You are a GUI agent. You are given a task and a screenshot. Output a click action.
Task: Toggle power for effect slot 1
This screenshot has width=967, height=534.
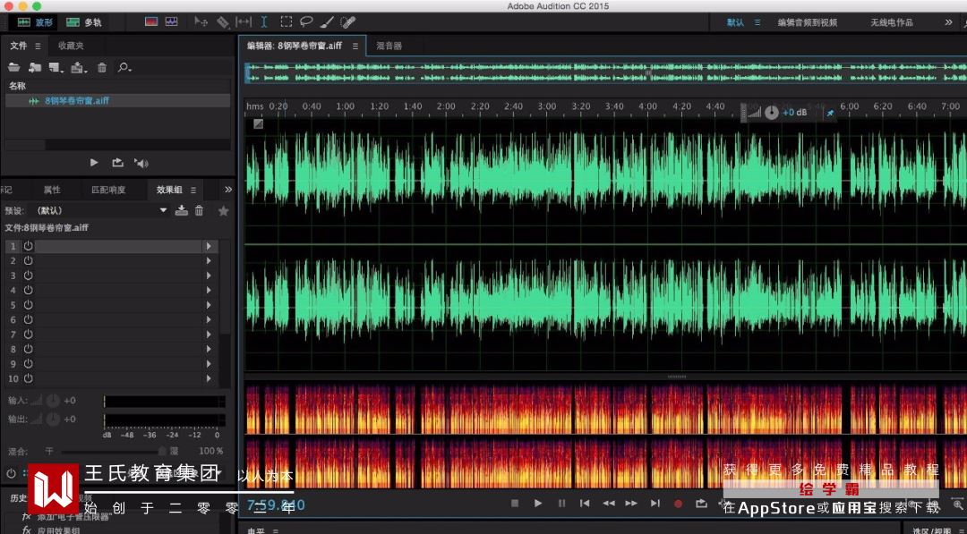point(28,246)
